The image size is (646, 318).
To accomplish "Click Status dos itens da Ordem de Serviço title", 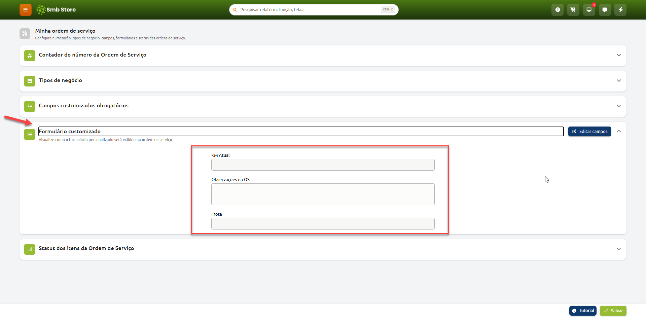I will 86,248.
